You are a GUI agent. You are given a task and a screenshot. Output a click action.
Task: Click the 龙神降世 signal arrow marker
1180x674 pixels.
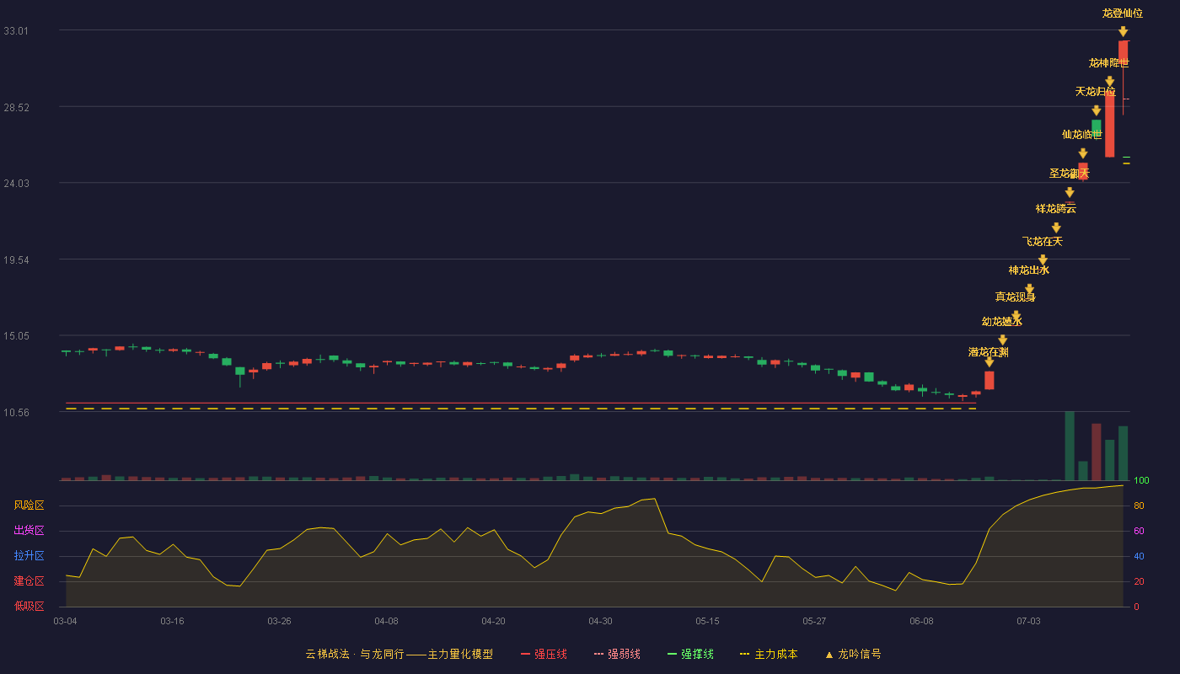click(x=1109, y=81)
